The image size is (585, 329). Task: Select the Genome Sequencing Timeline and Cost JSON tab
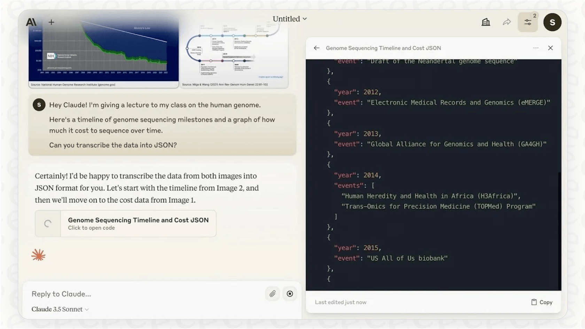pyautogui.click(x=383, y=48)
